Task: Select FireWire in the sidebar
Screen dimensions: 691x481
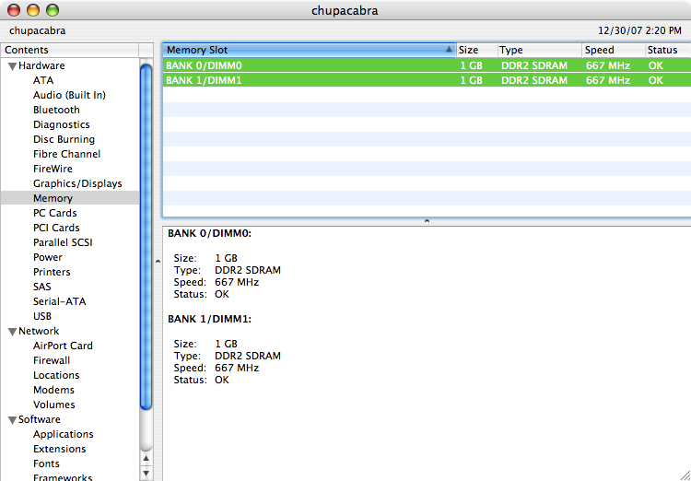Action: coord(53,169)
